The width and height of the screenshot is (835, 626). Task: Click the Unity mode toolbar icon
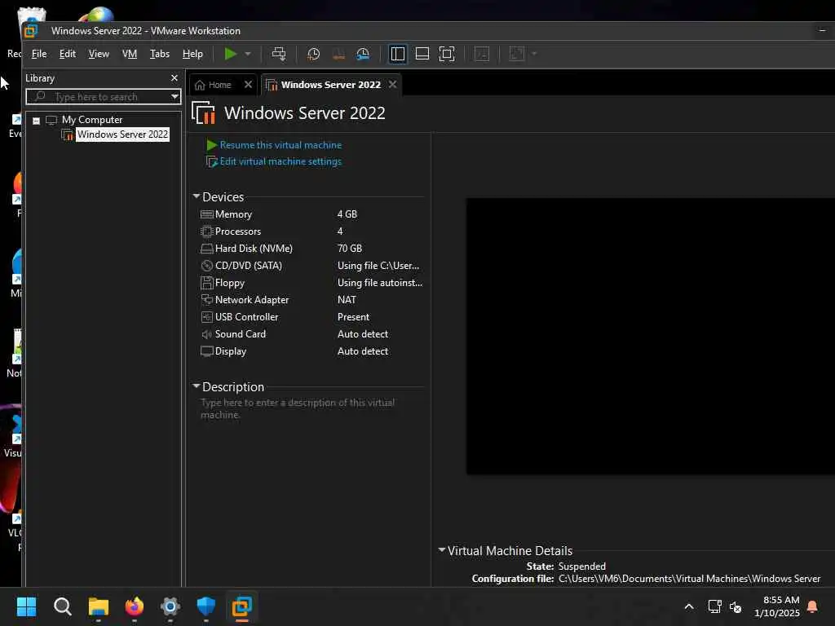tap(481, 54)
